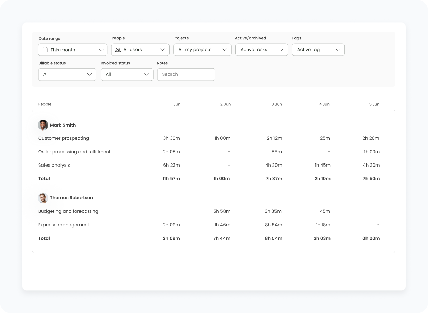Viewport: 428px width, 313px height.
Task: Click the calendar icon in Date range
Action: click(45, 50)
